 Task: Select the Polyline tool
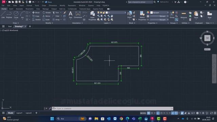click(x=9, y=15)
